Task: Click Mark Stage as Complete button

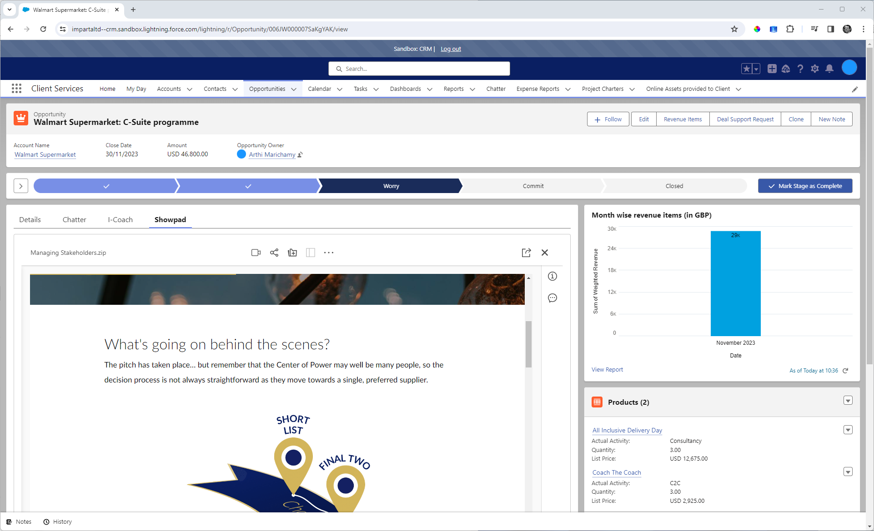Action: tap(805, 186)
